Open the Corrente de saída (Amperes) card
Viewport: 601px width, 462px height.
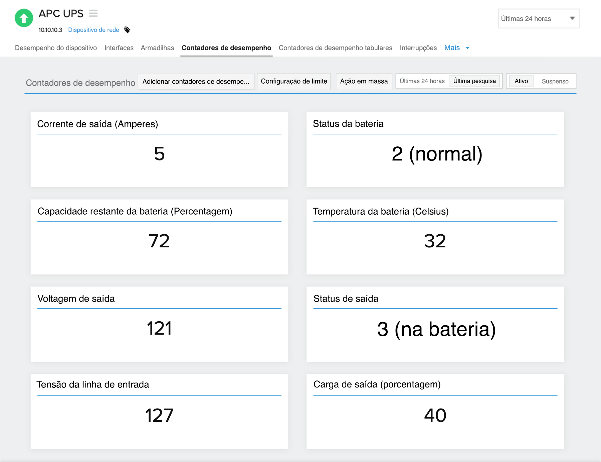pyautogui.click(x=159, y=150)
